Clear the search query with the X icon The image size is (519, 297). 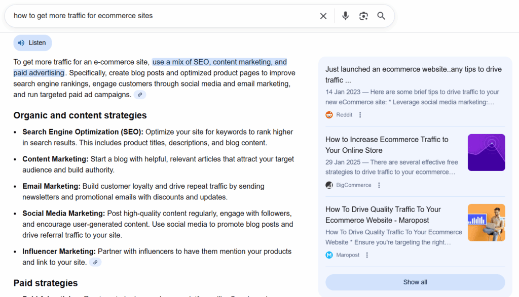323,16
